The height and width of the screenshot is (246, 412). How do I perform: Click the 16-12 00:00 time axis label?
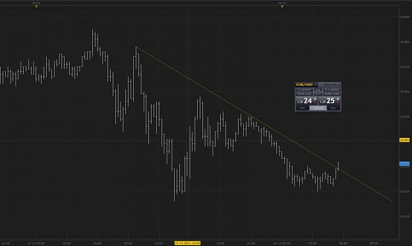coord(281,243)
